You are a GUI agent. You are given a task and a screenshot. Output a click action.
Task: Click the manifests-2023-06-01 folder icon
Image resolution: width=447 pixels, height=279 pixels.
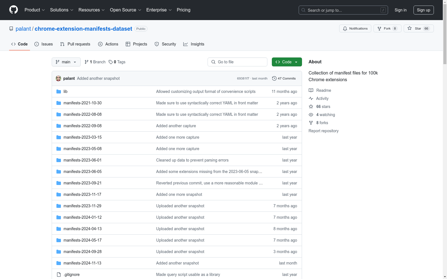pos(59,160)
